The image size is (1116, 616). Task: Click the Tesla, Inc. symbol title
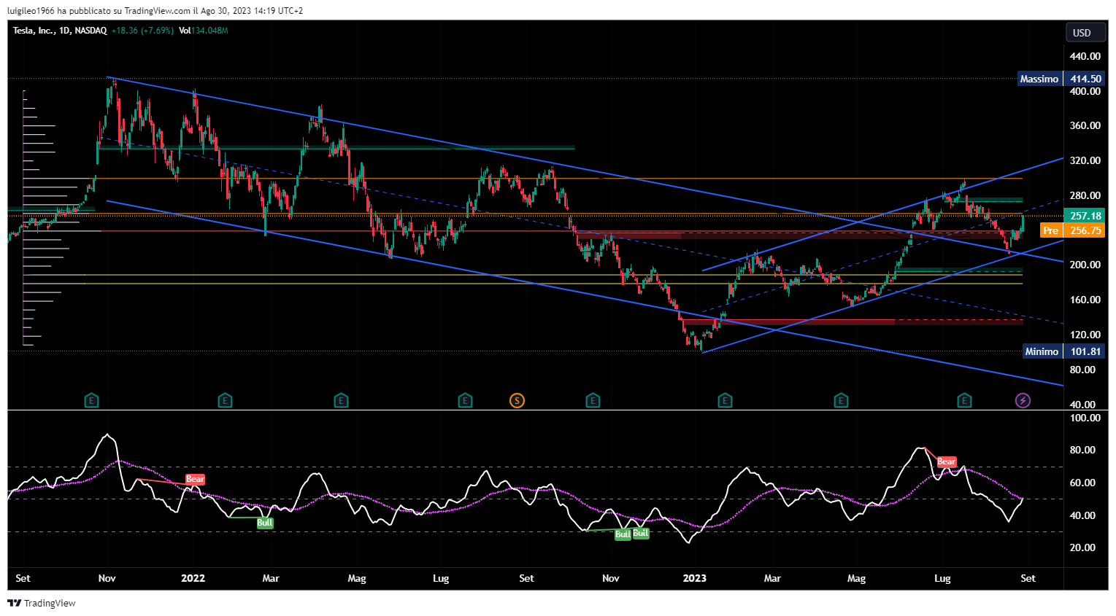(x=33, y=31)
